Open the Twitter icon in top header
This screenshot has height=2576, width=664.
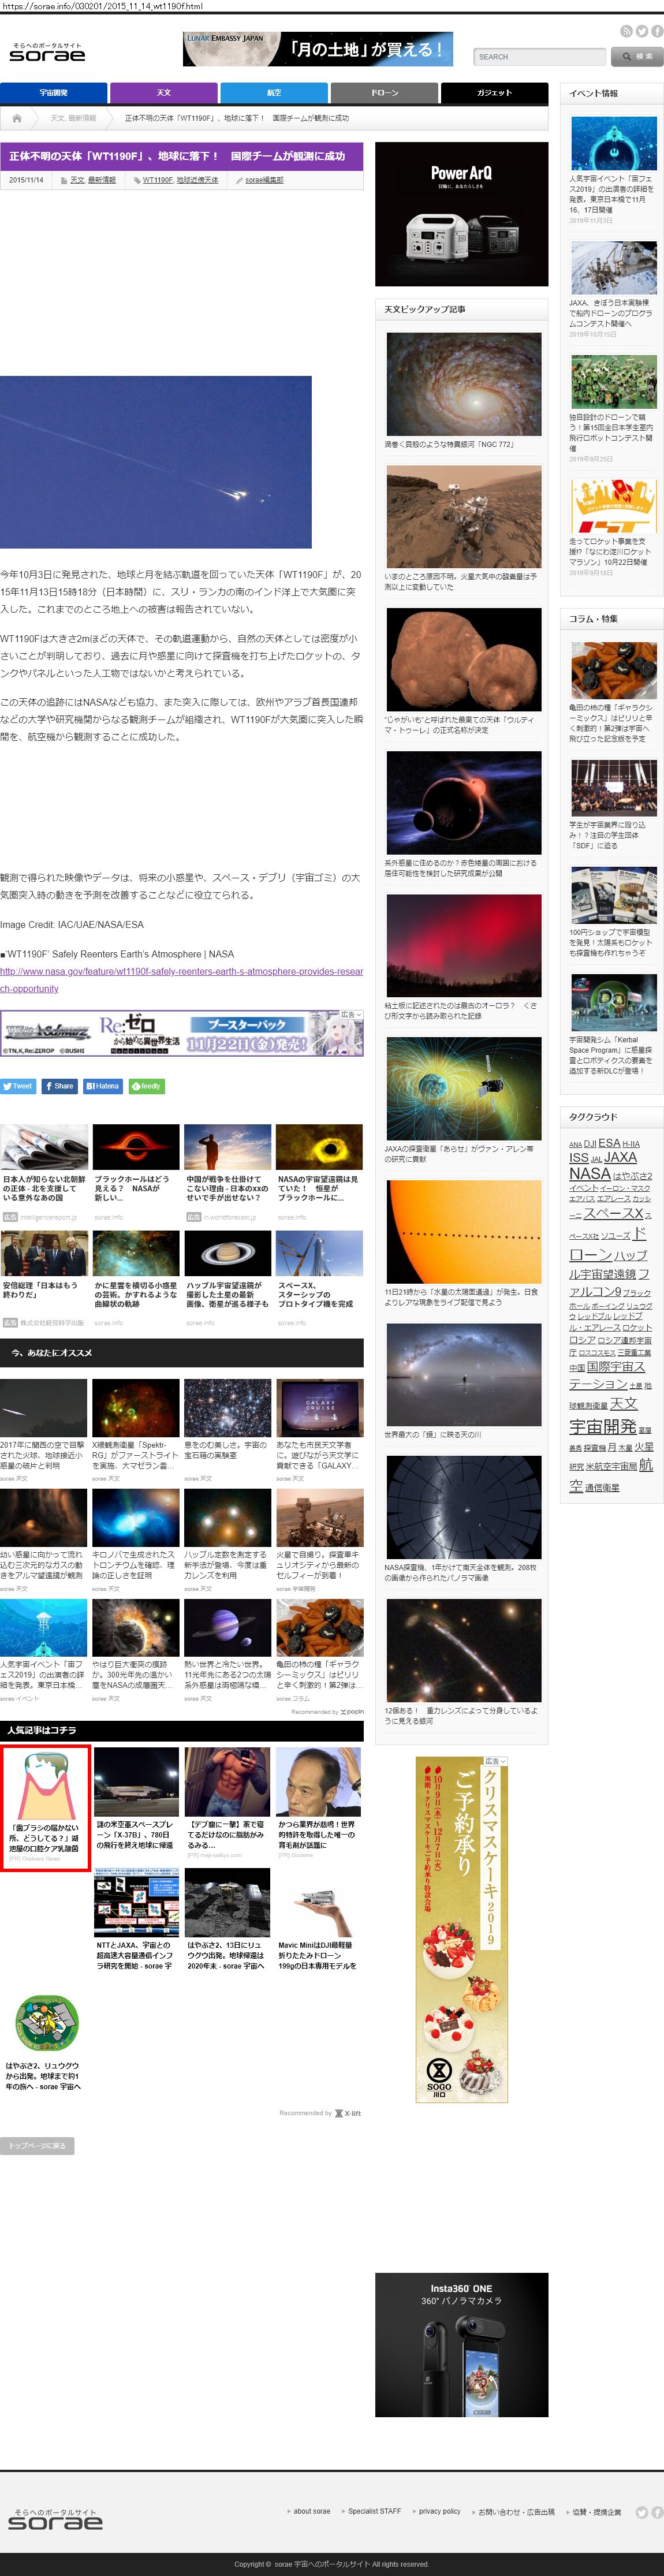pos(642,32)
